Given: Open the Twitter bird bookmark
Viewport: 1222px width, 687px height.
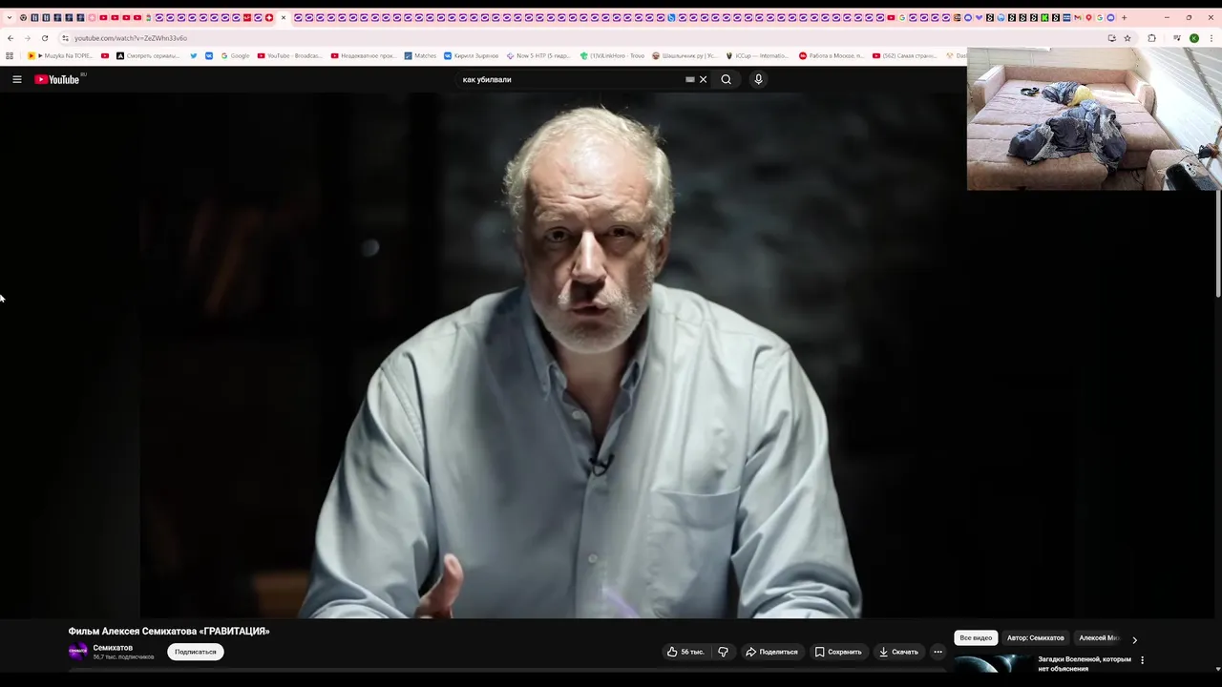Looking at the screenshot, I should (194, 55).
